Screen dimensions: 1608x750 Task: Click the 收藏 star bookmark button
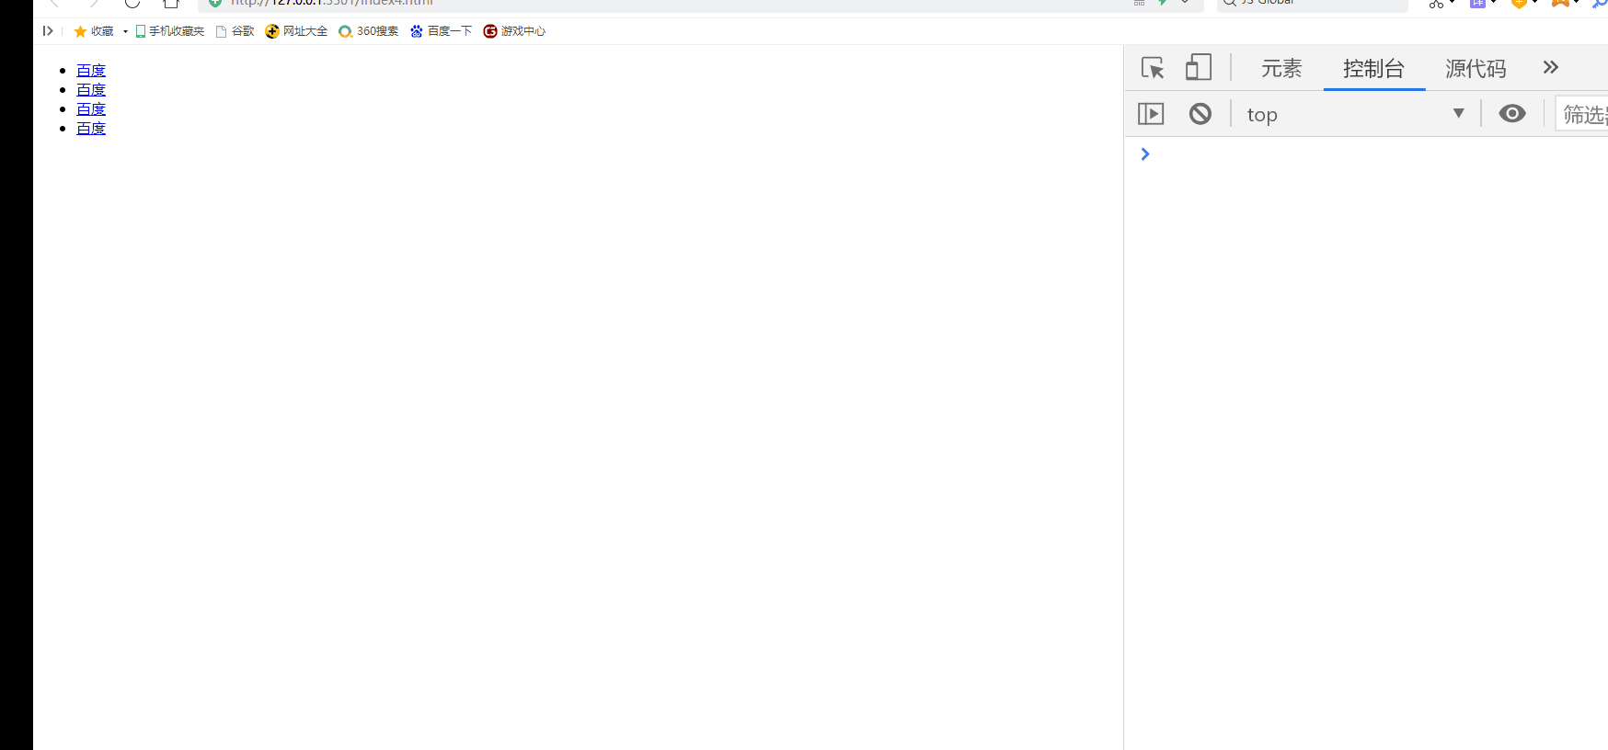coord(94,31)
